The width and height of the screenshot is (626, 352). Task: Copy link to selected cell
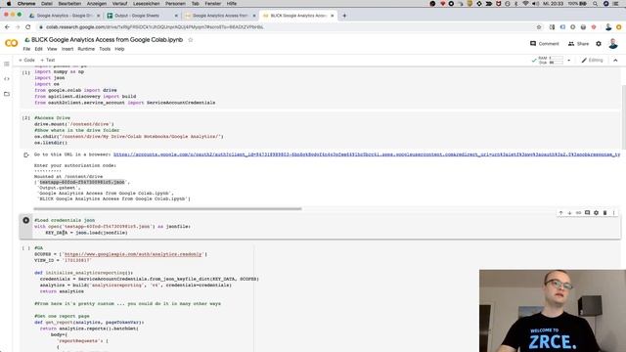pos(578,213)
